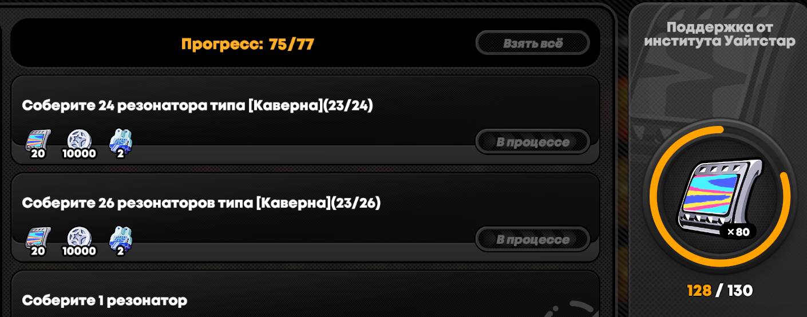
Task: Click 'В процессе' for the 26-resonator task
Action: click(533, 239)
